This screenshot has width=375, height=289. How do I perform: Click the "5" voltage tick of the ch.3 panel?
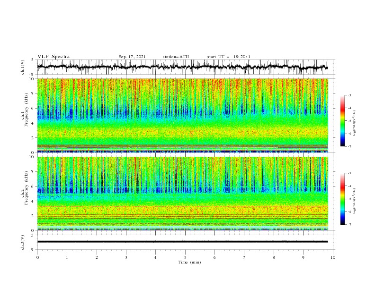[33, 235]
